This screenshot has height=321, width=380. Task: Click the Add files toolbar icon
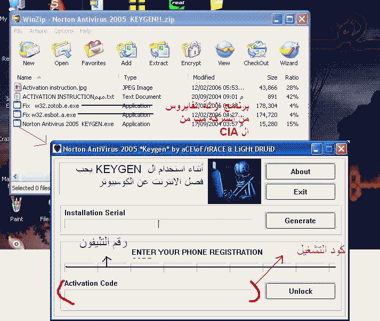[x=126, y=53]
